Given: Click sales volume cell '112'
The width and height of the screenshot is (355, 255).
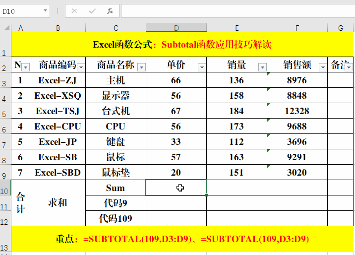Looking at the screenshot, I should (x=237, y=142).
